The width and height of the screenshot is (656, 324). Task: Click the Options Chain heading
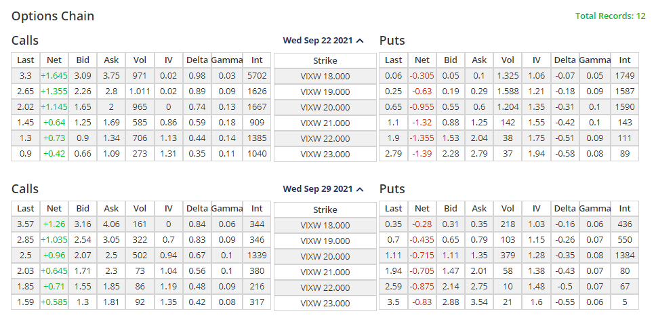pos(53,16)
